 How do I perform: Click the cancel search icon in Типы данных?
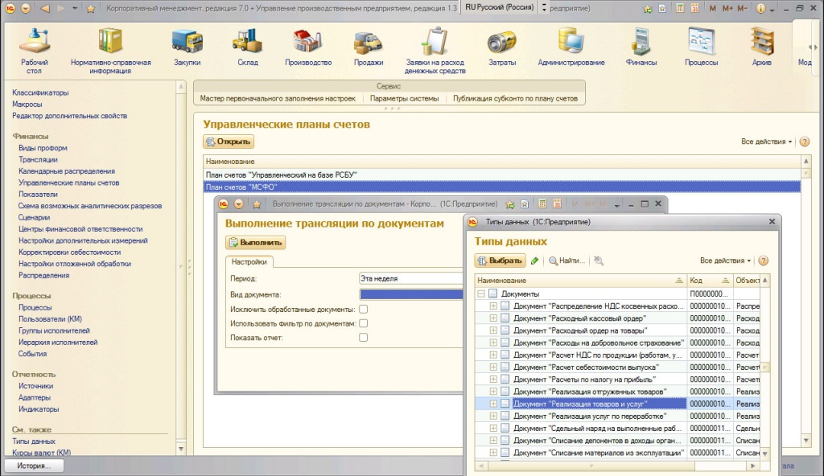tap(599, 261)
